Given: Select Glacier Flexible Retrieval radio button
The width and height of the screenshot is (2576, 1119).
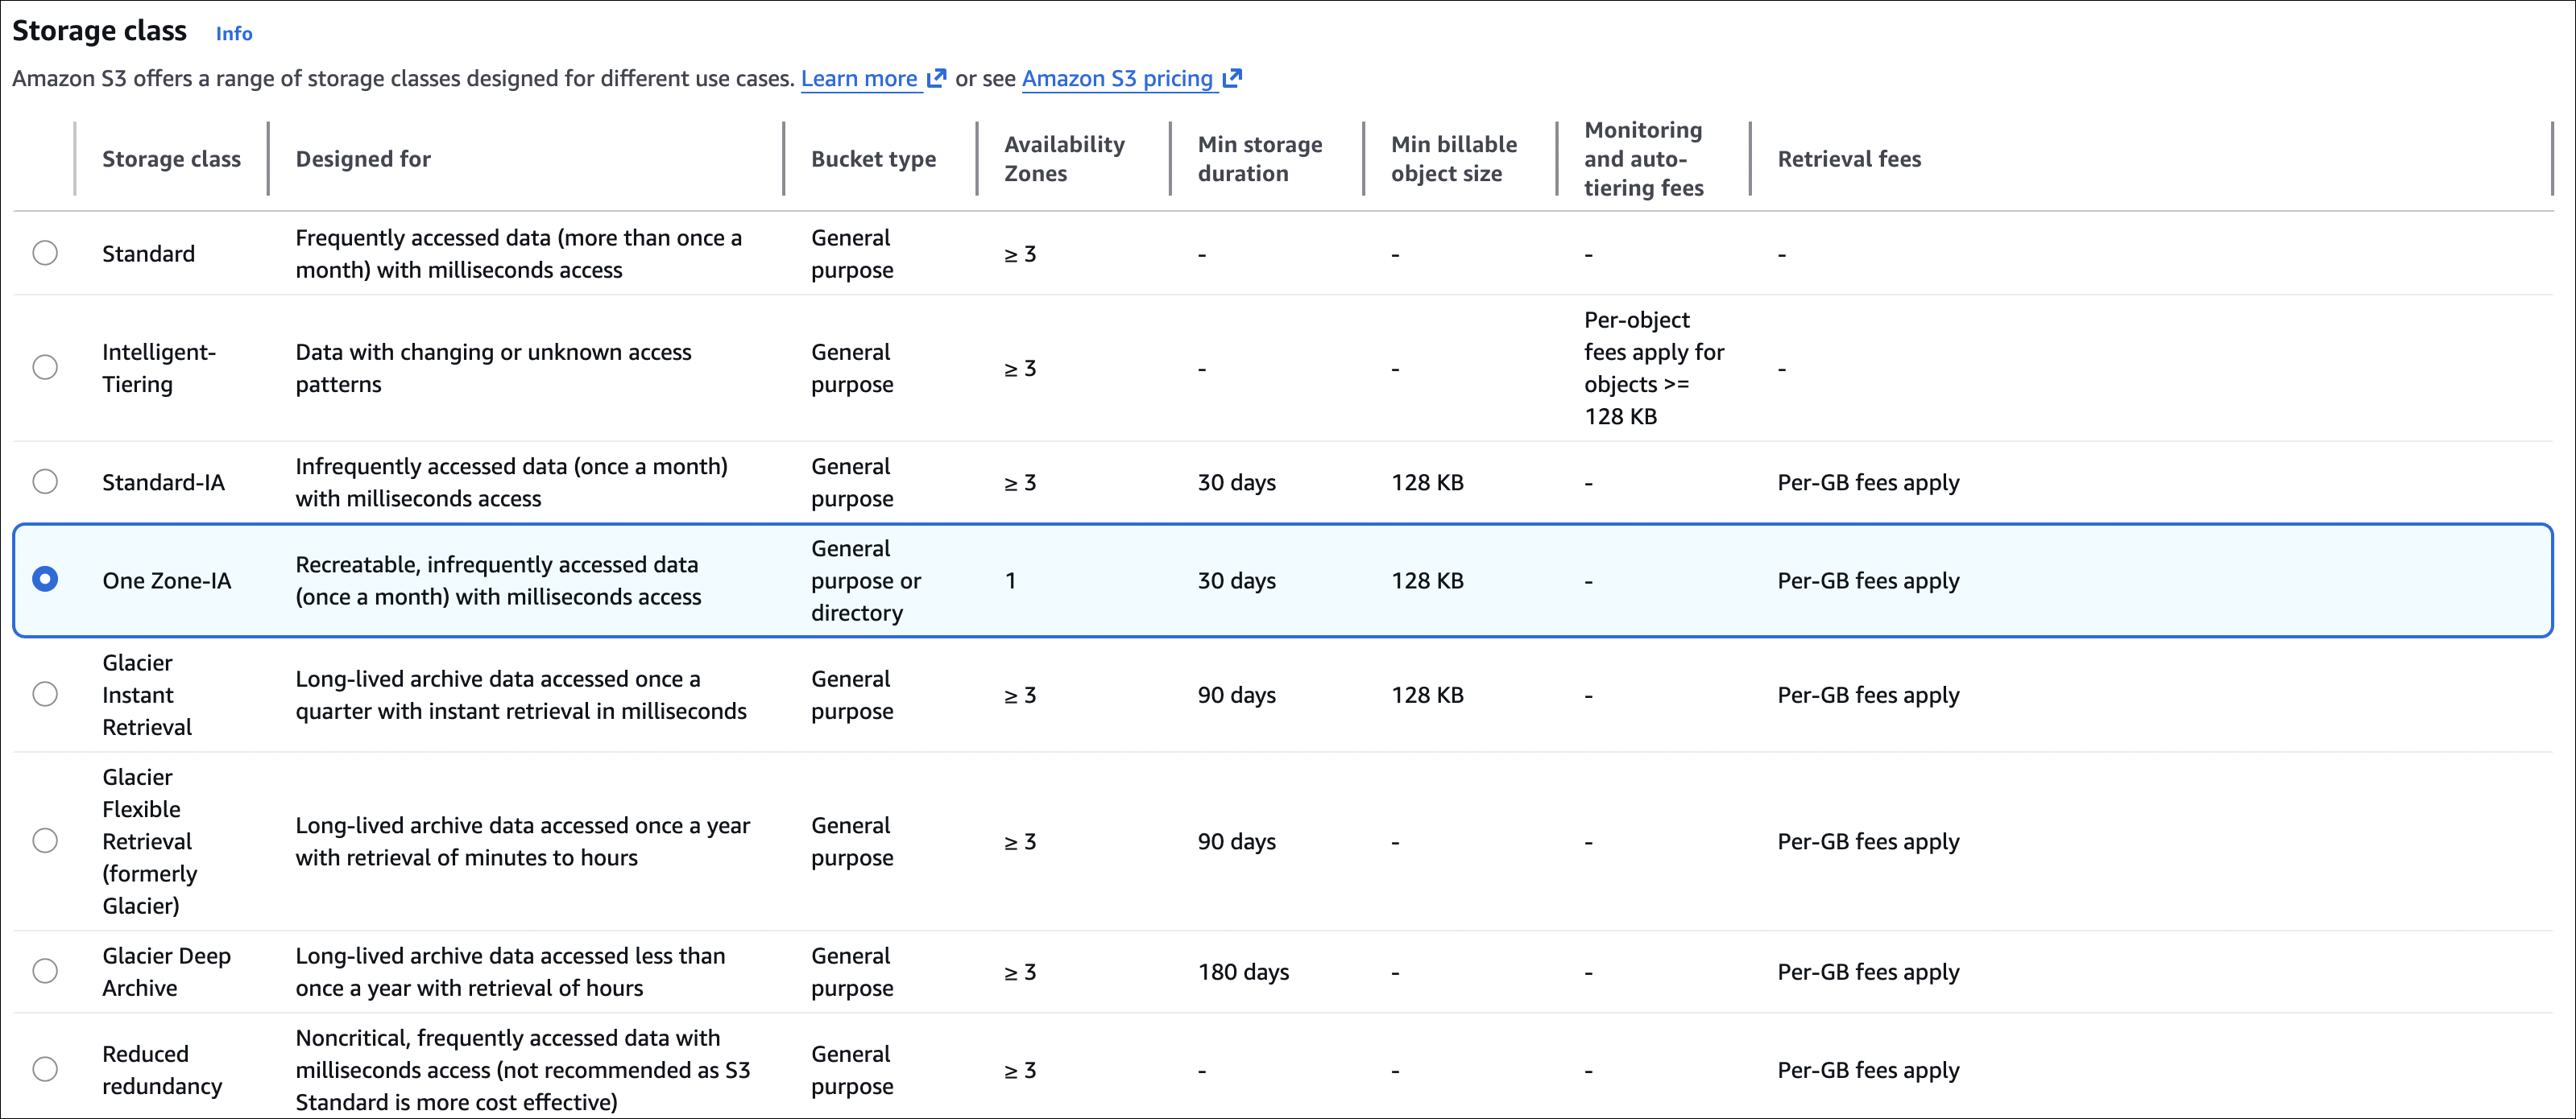Looking at the screenshot, I should click(45, 841).
